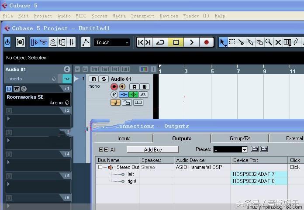Viewport: 304px width, 210px height.
Task: Toggle the Info Line toolbar icon
Action: click(44, 42)
